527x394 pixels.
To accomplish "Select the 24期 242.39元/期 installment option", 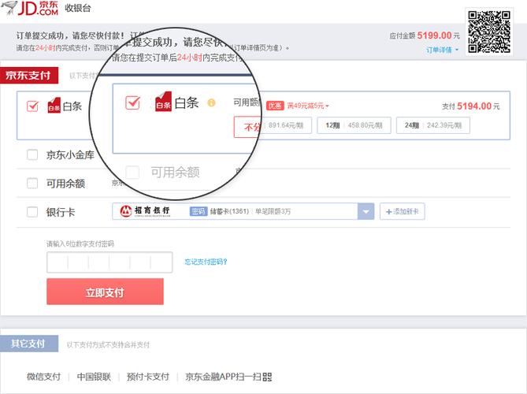I will [433, 125].
